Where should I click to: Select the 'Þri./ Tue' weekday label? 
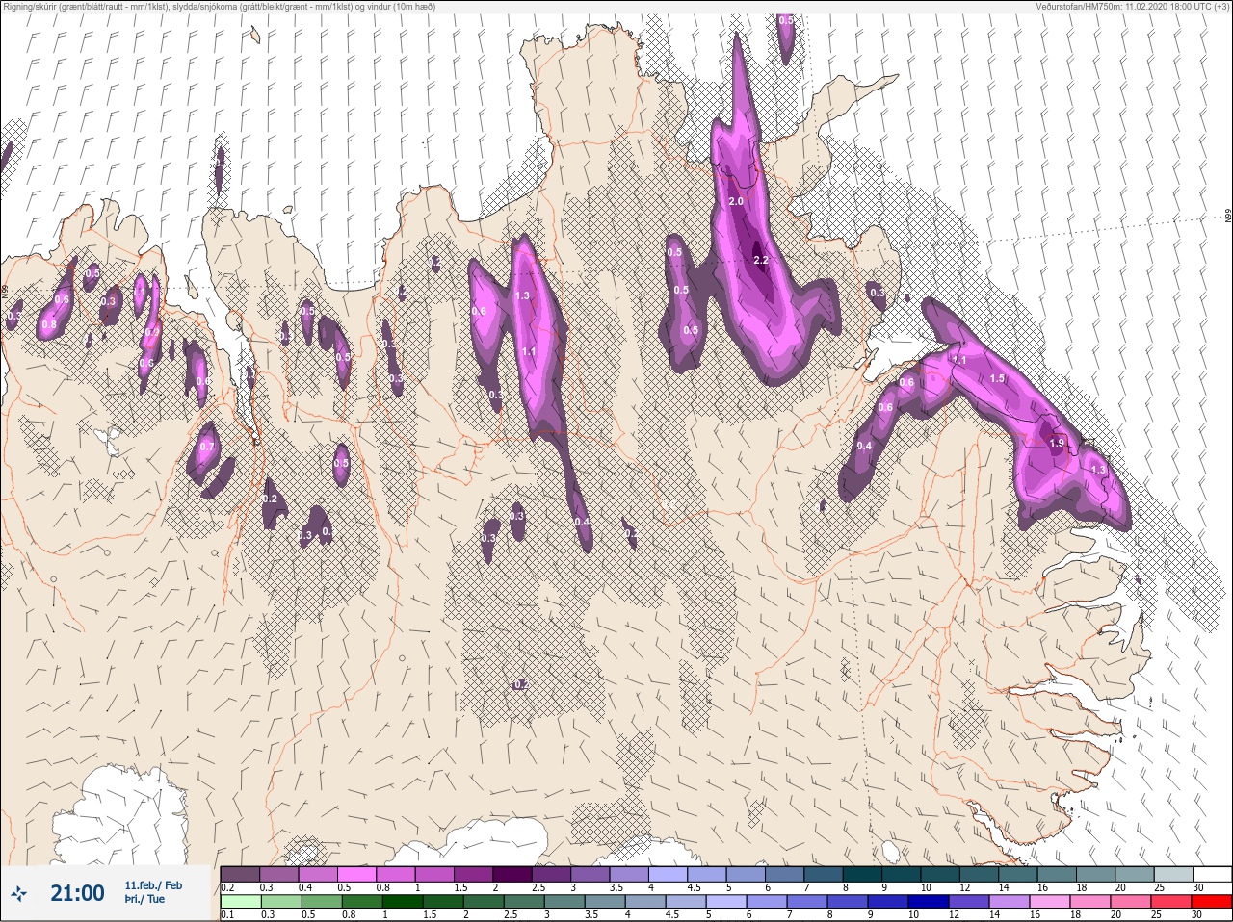pyautogui.click(x=144, y=899)
